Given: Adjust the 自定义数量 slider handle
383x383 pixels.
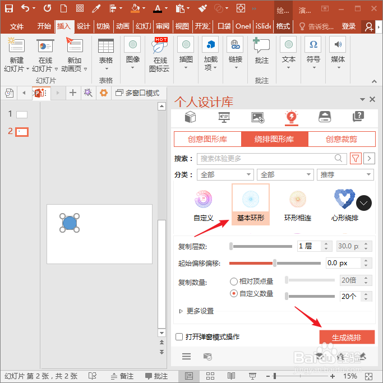Looking at the screenshot, I should pos(287,296).
